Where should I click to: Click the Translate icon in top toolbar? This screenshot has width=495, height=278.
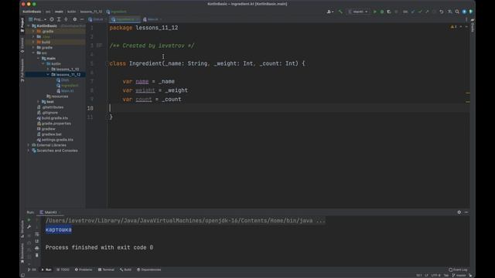point(449,12)
